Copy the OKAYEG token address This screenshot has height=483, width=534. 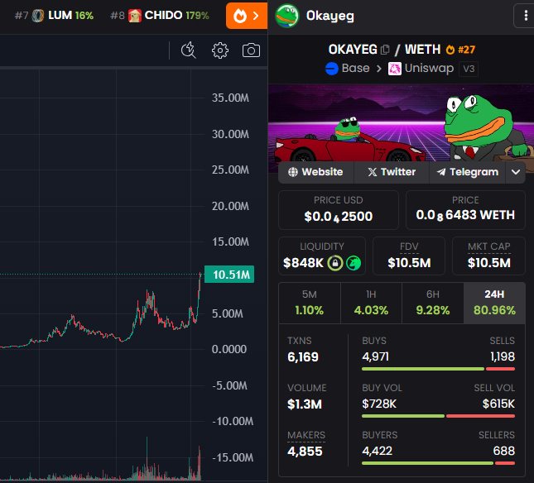click(x=385, y=50)
